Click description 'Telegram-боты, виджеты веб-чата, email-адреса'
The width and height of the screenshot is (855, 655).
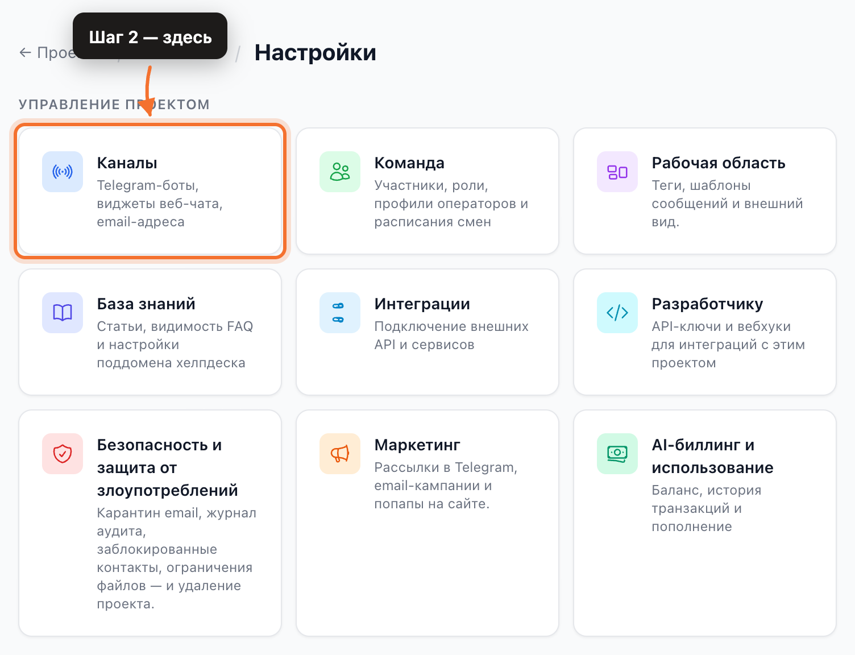pos(160,204)
